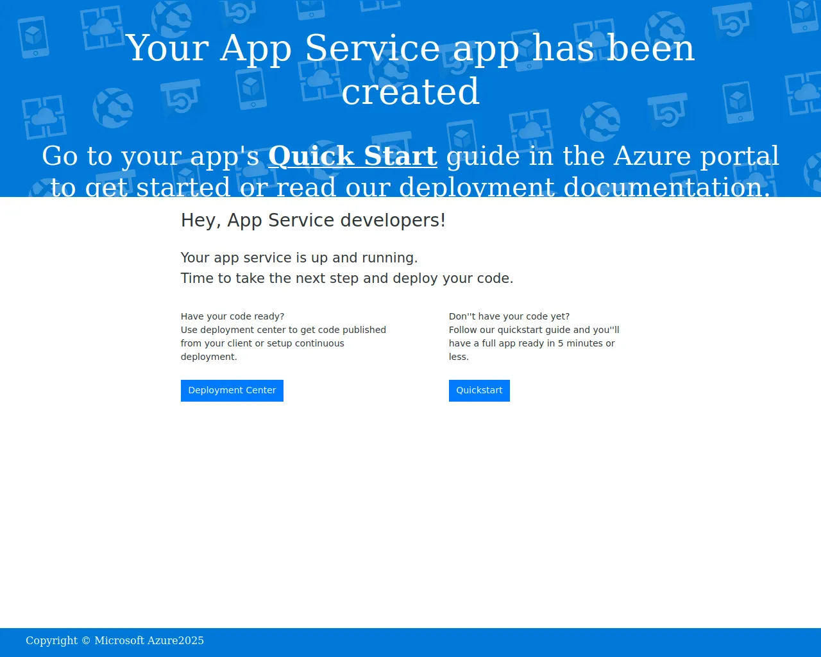Screen dimensions: 821x657
Task: Click the Quickstart button
Action: [x=479, y=391]
